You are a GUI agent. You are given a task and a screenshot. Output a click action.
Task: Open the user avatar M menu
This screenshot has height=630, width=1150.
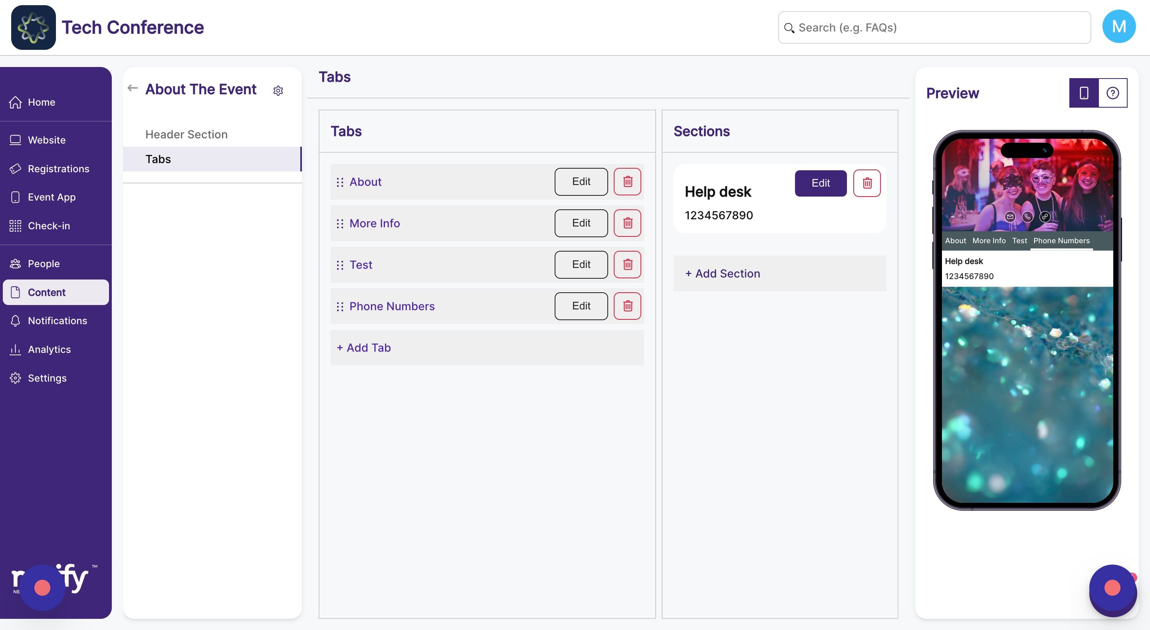click(x=1118, y=27)
